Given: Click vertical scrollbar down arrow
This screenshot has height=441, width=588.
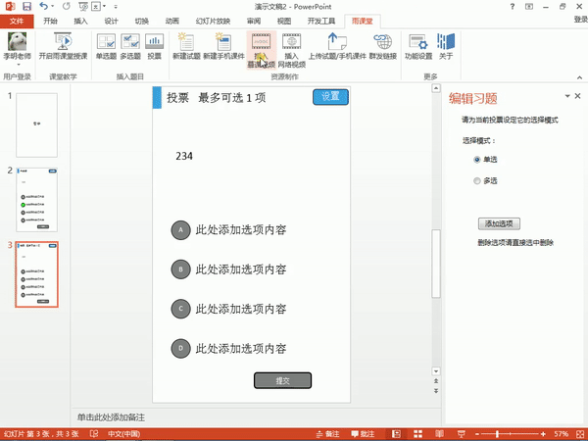Looking at the screenshot, I should 436,371.
